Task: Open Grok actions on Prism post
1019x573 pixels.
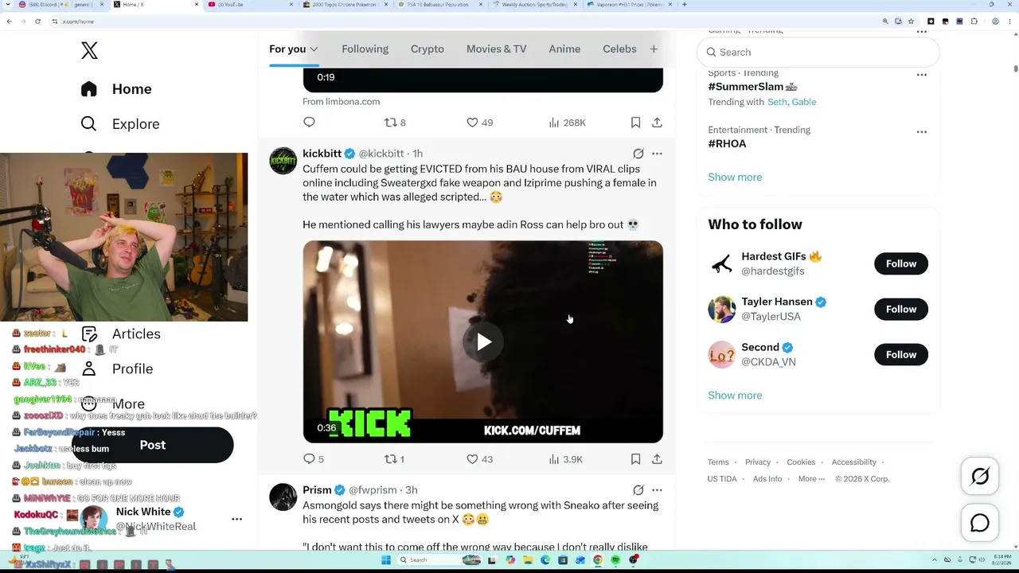Action: pos(638,490)
